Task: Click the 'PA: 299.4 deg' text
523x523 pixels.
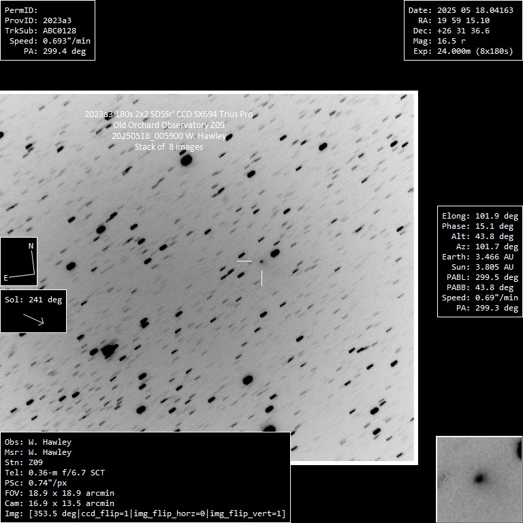Action: click(x=54, y=51)
